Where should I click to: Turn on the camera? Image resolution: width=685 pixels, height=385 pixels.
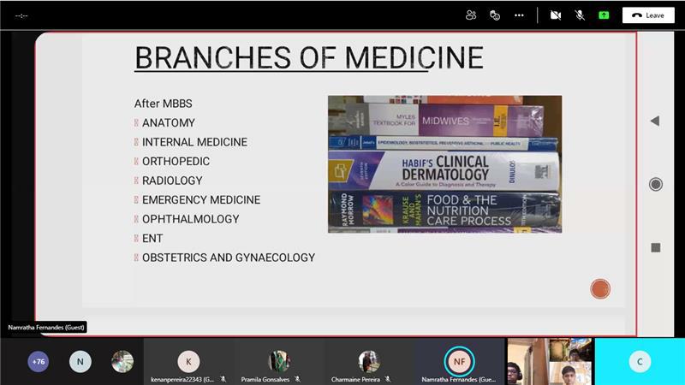tap(556, 15)
